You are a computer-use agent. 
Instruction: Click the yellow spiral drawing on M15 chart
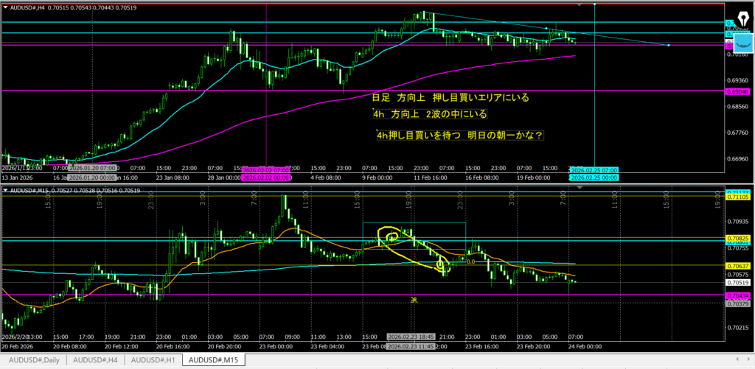click(389, 236)
